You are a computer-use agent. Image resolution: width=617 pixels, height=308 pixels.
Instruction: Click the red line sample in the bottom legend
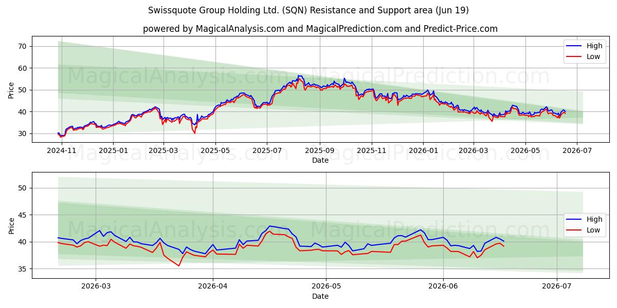tap(574, 230)
